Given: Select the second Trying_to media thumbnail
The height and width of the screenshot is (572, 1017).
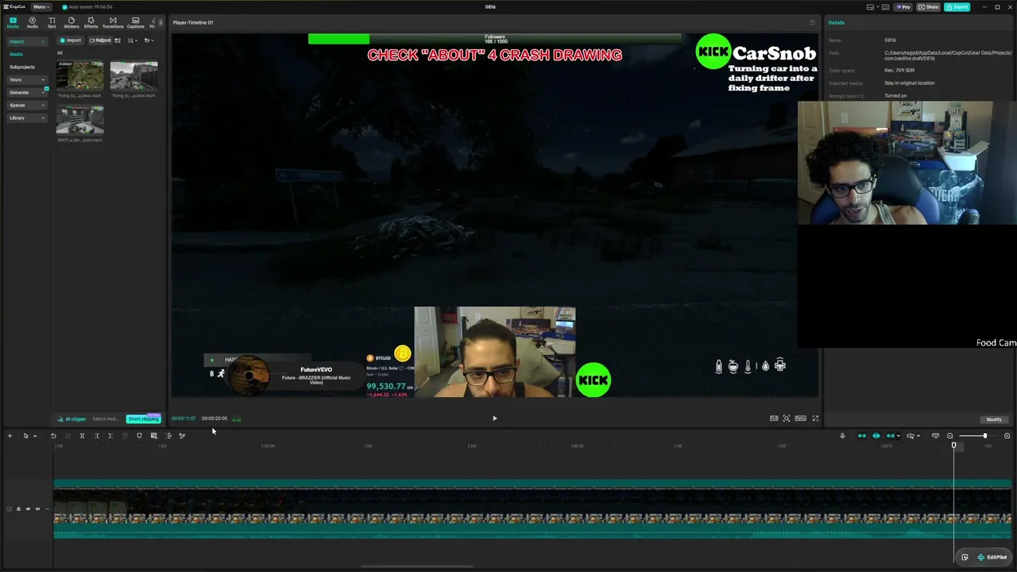Looking at the screenshot, I should click(x=133, y=76).
